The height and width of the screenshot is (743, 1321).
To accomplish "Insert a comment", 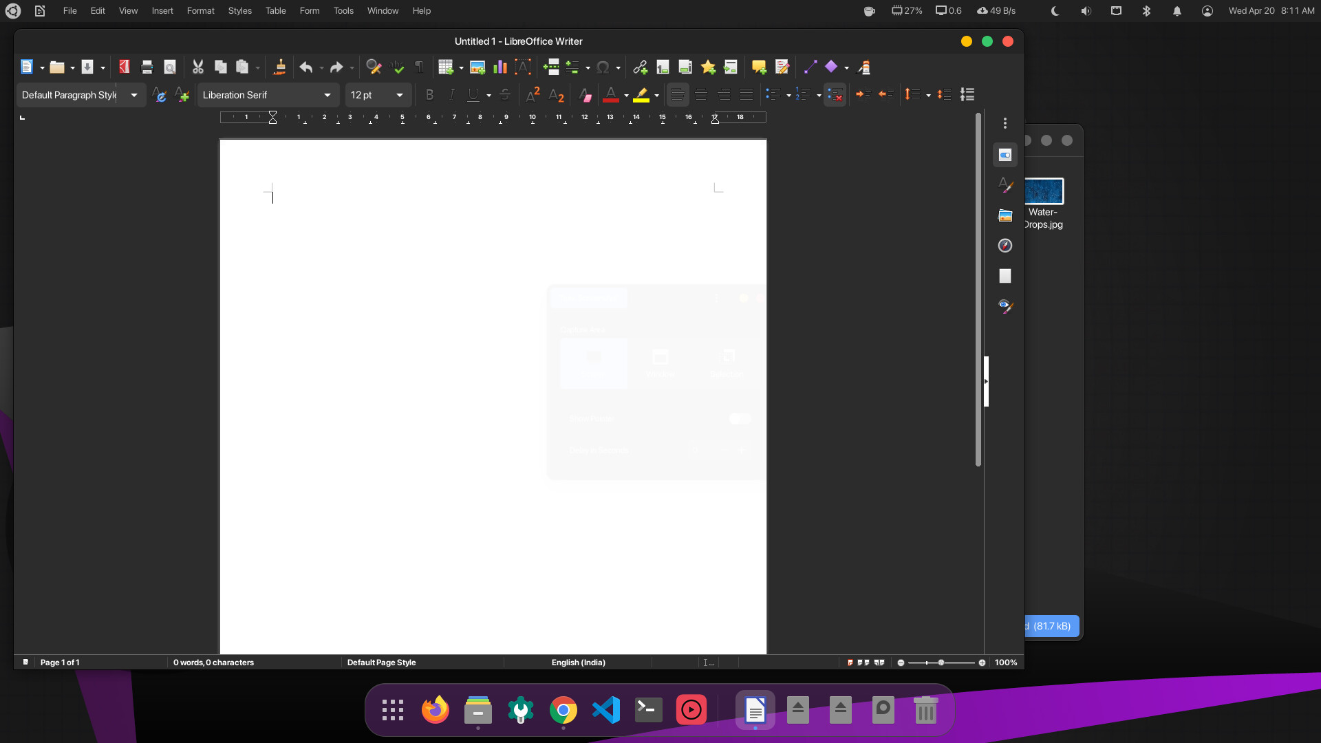I will [759, 67].
